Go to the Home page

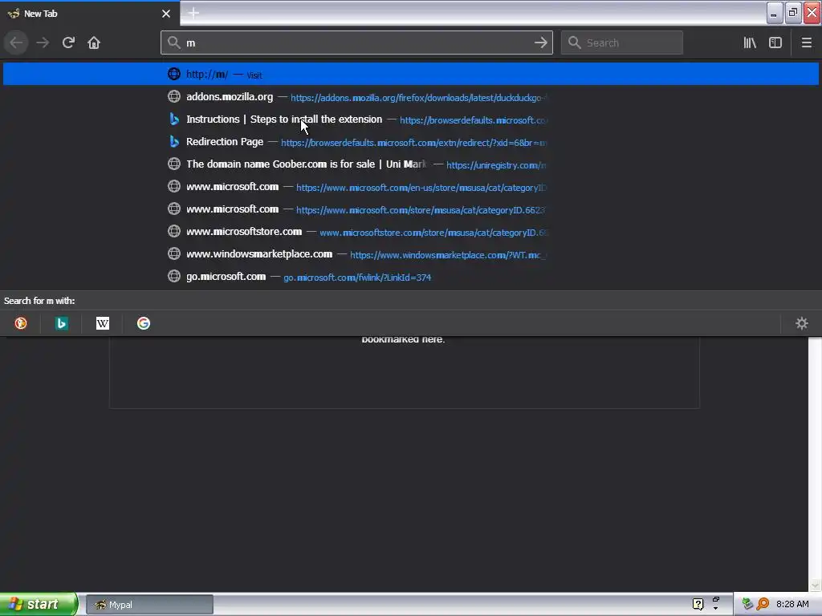click(x=94, y=43)
